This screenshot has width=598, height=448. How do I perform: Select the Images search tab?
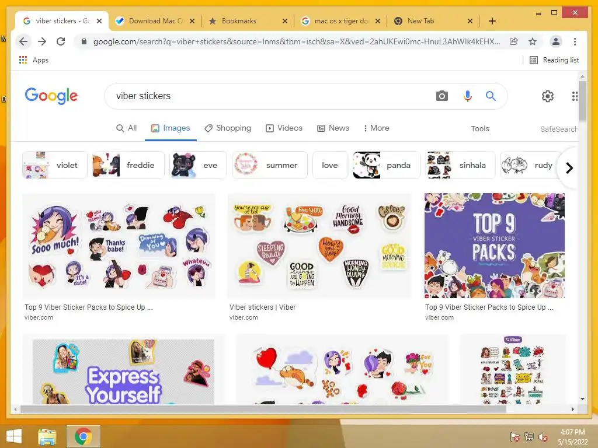(x=171, y=128)
